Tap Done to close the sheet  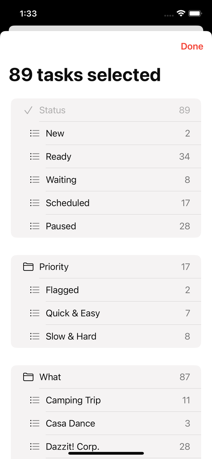click(192, 46)
